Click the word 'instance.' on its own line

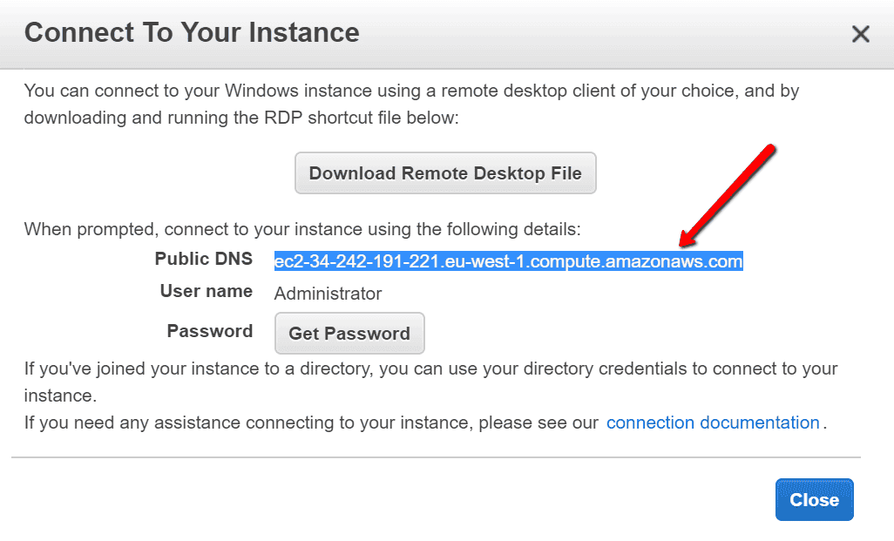(x=59, y=396)
